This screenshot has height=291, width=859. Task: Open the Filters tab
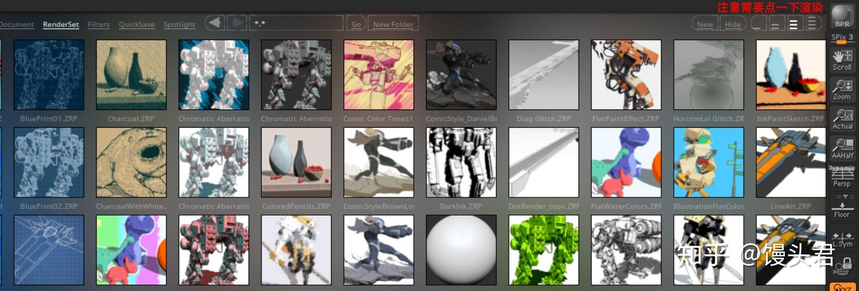(99, 25)
